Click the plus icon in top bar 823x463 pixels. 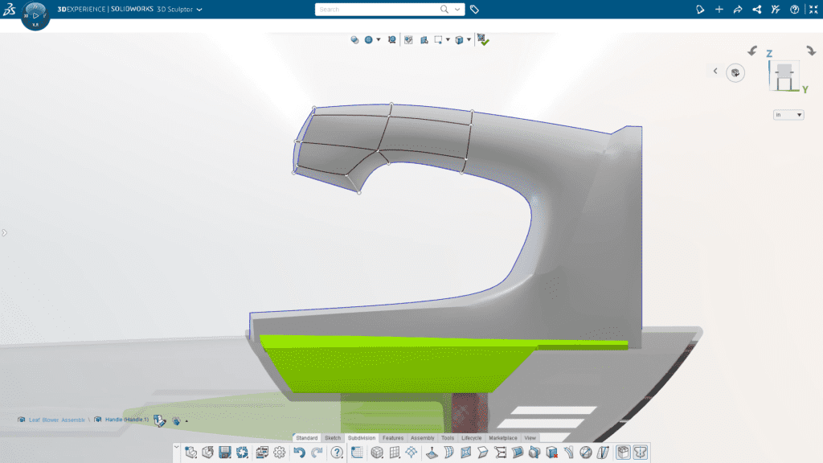tap(719, 10)
